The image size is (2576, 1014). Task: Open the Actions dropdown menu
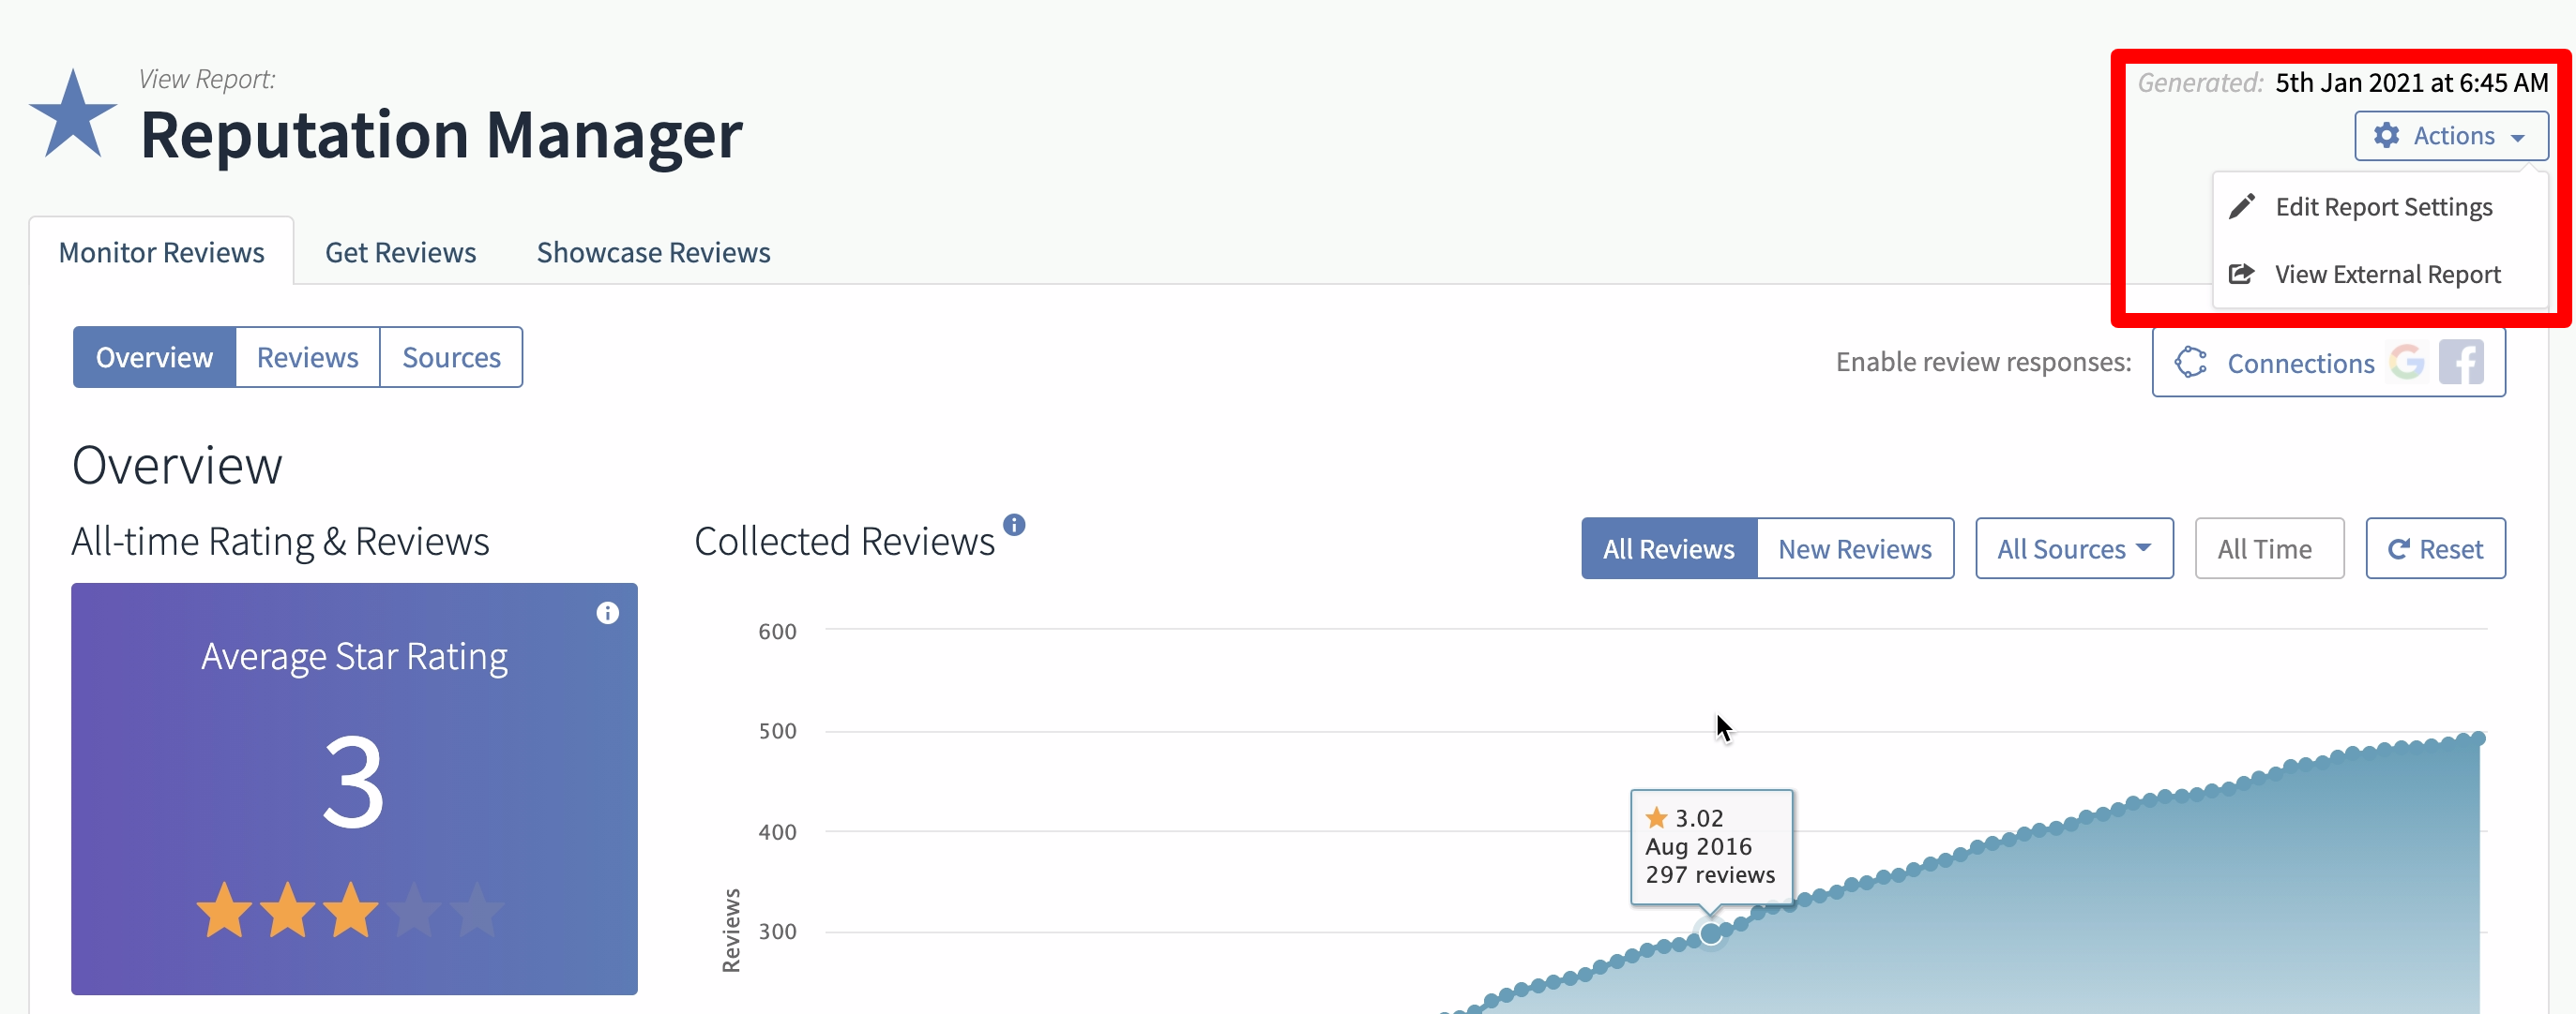point(2451,135)
